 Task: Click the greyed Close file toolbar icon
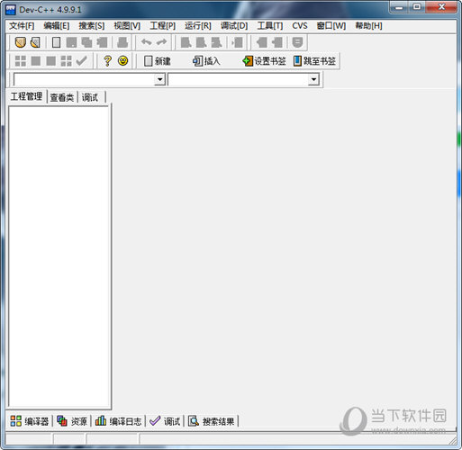coord(102,42)
